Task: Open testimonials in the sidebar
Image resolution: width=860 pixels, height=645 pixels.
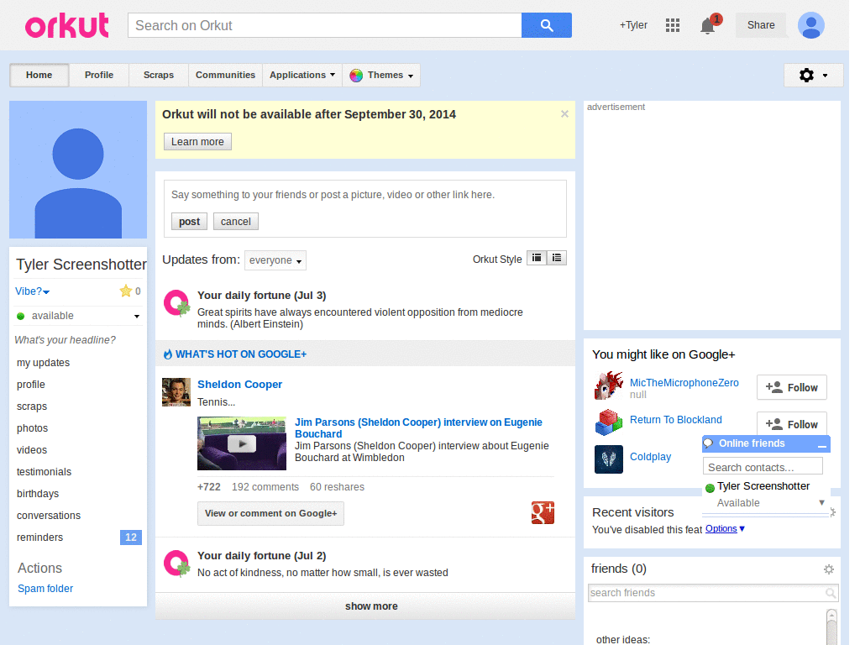Action: click(x=44, y=472)
